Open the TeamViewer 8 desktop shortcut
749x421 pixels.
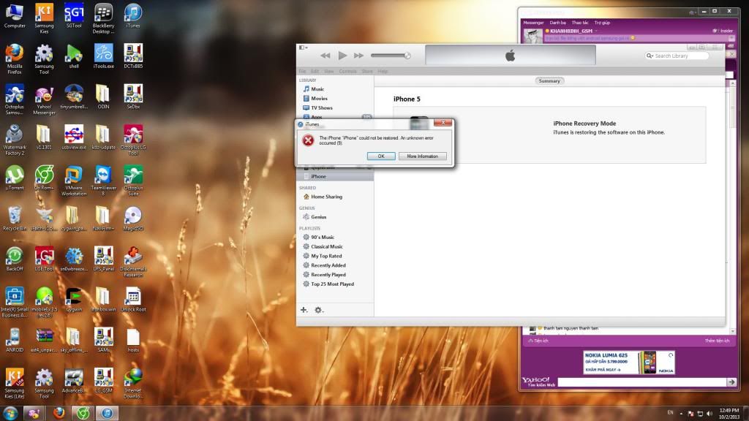103,181
